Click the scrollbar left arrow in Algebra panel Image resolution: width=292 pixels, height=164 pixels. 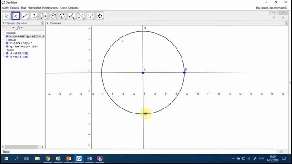click(3, 147)
